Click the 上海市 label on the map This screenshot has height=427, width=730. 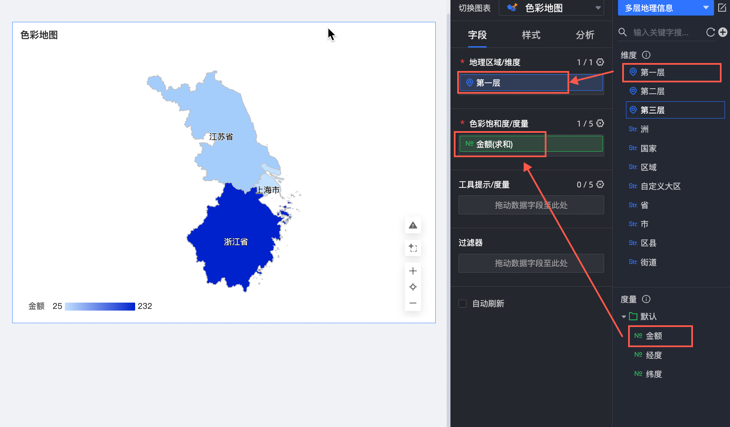268,190
